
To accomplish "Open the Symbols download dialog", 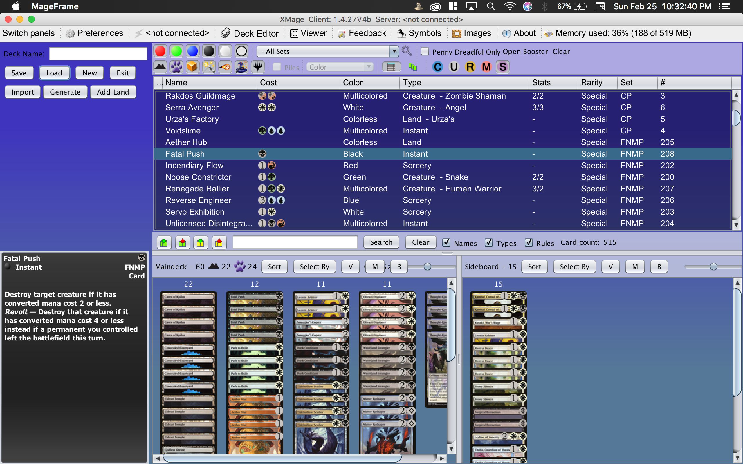I will (x=419, y=33).
